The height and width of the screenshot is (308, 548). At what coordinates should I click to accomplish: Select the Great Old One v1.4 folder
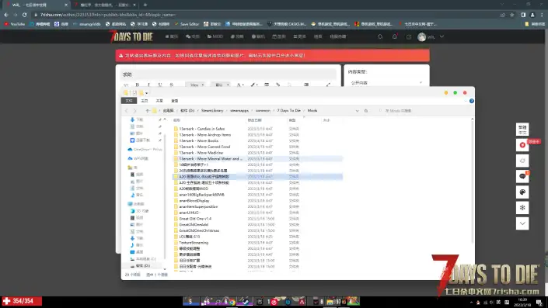click(195, 219)
